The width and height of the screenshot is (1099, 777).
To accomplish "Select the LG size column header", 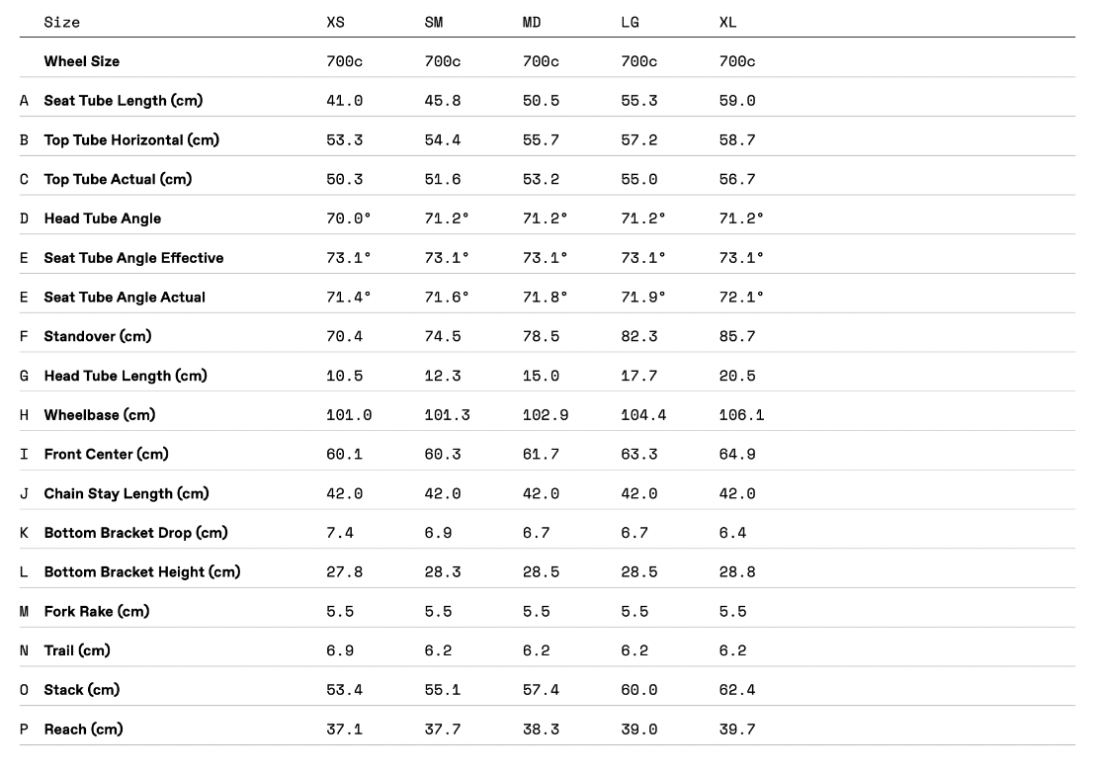I will click(x=631, y=23).
